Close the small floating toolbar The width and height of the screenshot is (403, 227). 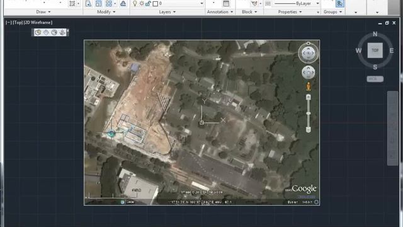pyautogui.click(x=68, y=31)
